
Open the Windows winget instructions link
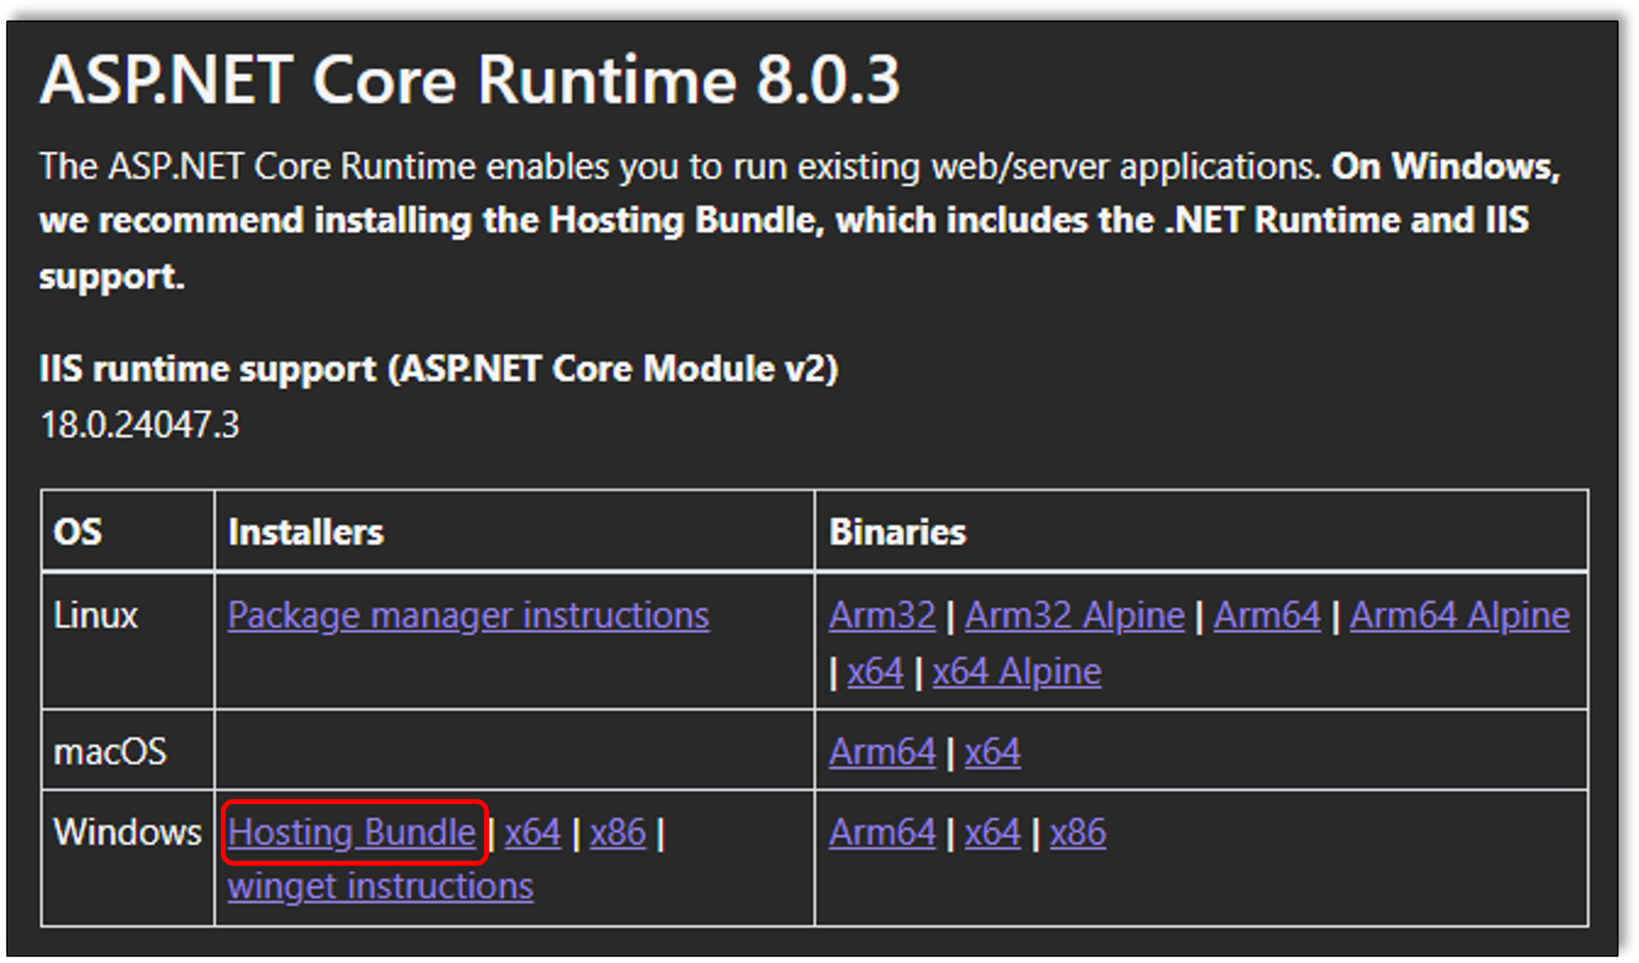(x=380, y=887)
